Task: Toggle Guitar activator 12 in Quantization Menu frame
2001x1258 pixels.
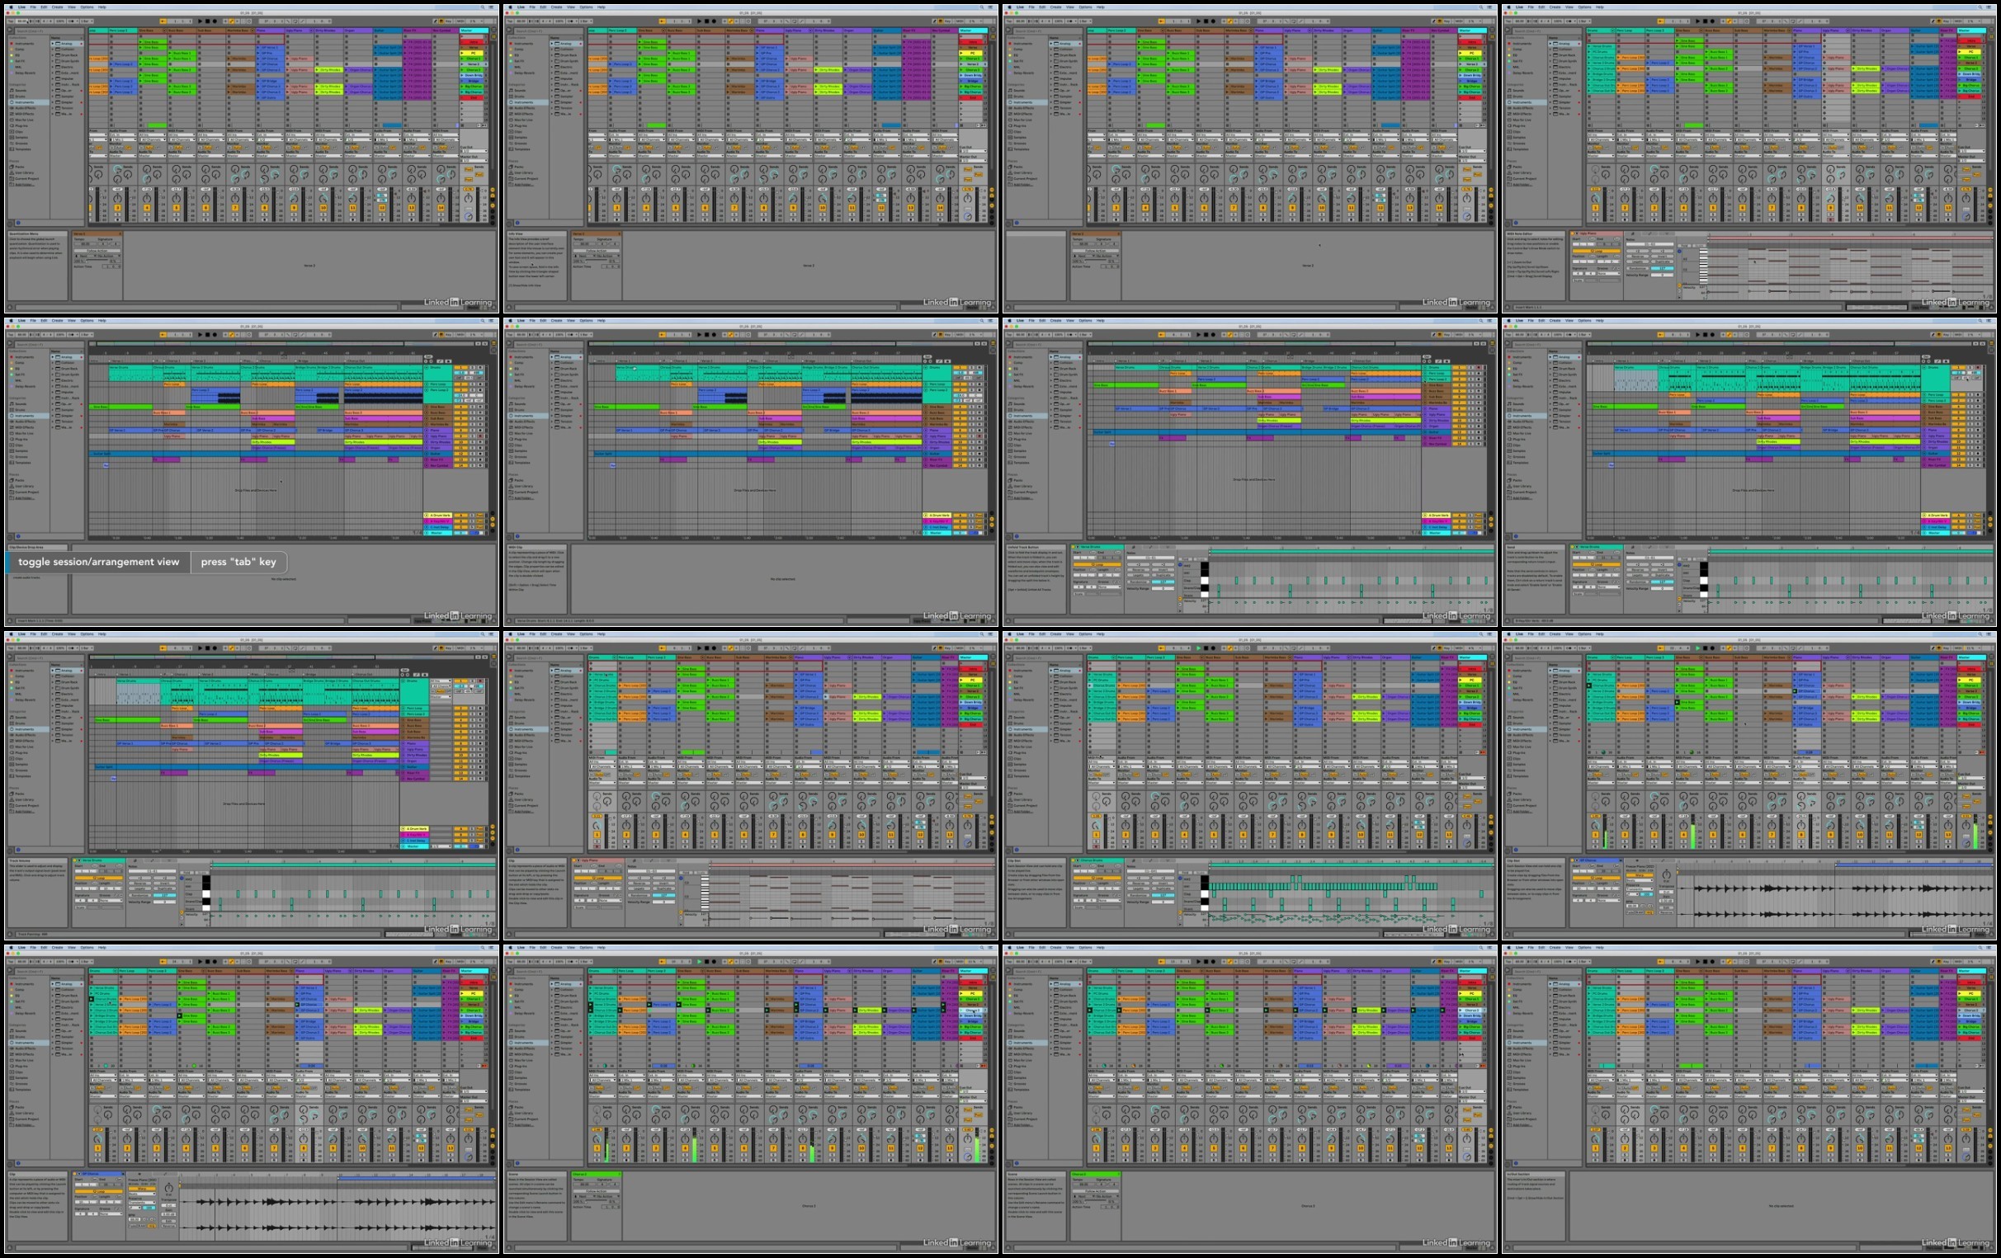Action: click(x=382, y=208)
